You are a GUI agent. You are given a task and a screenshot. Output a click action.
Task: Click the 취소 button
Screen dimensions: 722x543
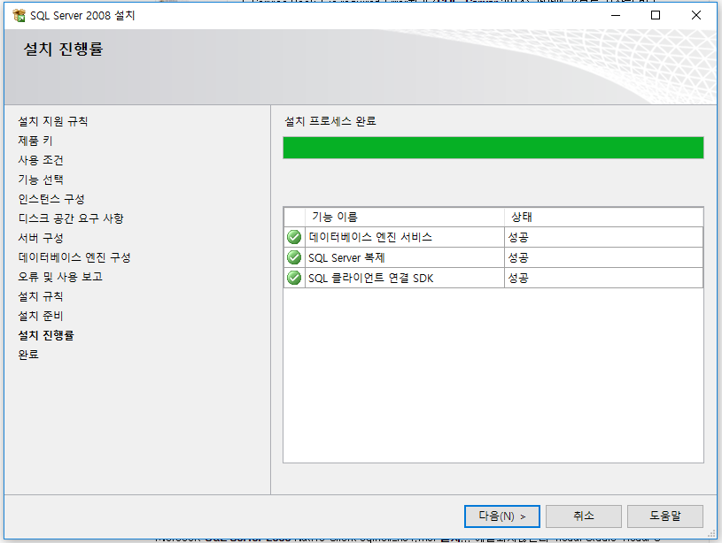[584, 516]
